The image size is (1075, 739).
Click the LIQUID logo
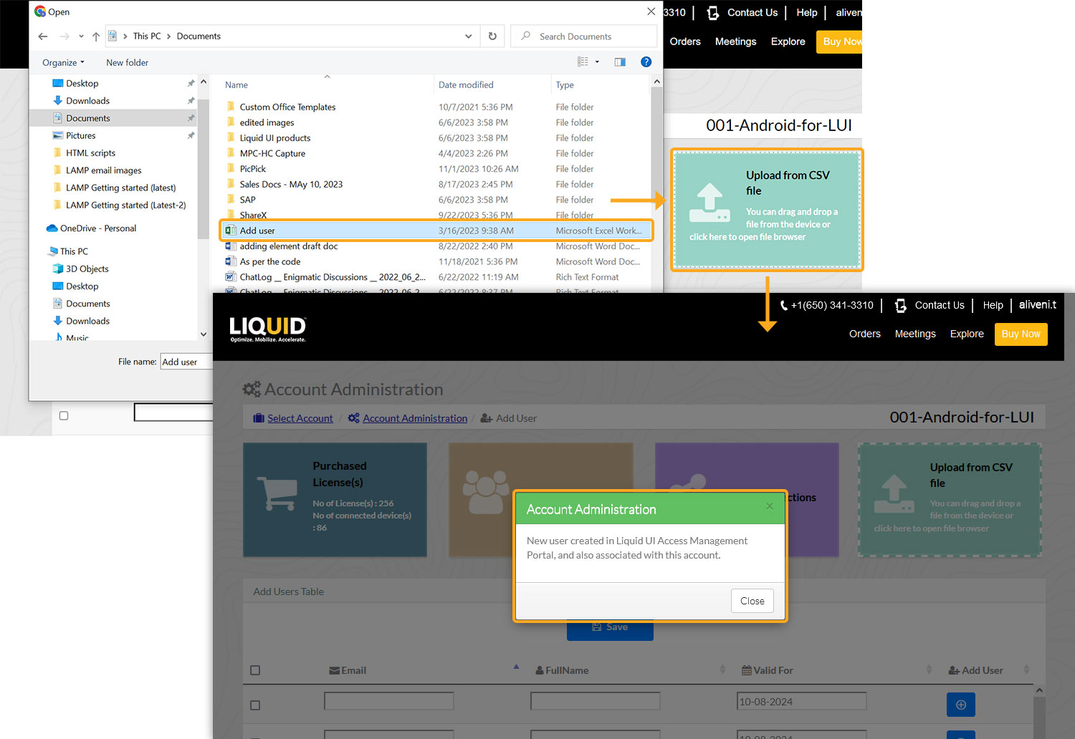(268, 329)
